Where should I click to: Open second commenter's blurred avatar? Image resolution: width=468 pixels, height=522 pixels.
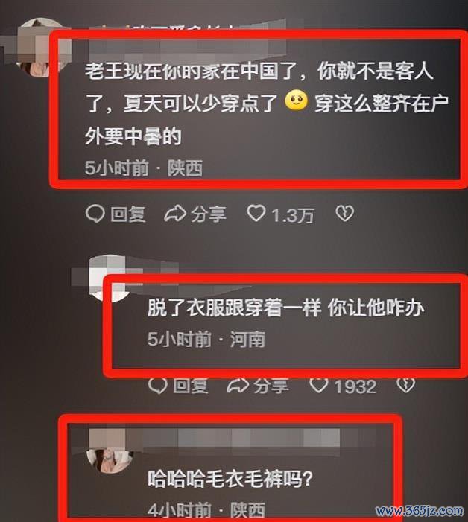tap(107, 278)
